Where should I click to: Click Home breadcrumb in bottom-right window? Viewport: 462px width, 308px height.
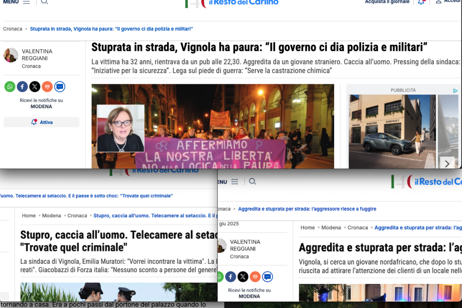coord(307,228)
